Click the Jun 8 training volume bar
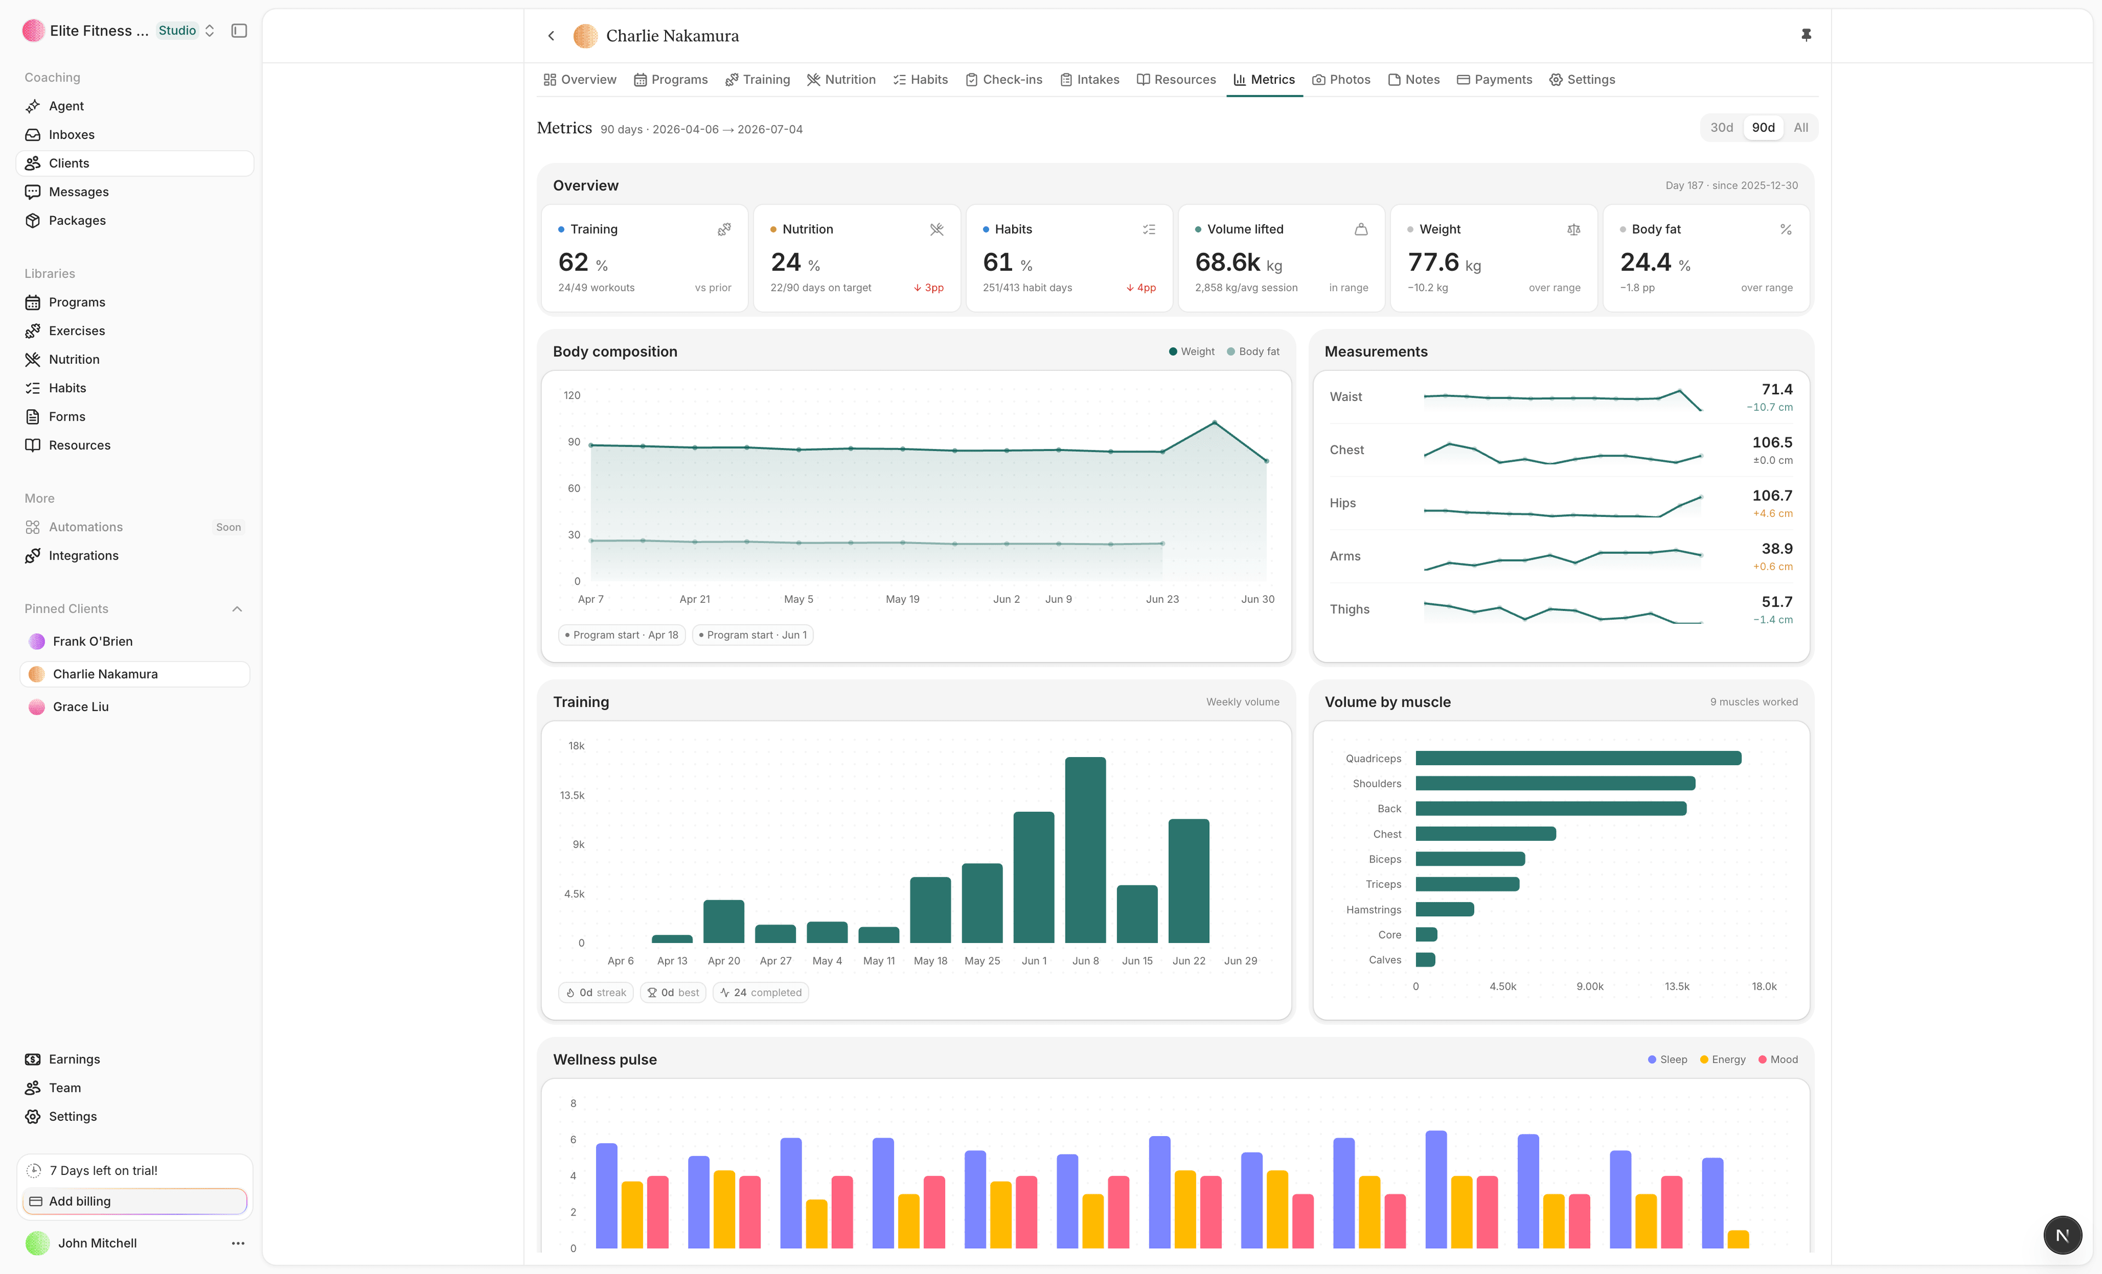 tap(1085, 850)
